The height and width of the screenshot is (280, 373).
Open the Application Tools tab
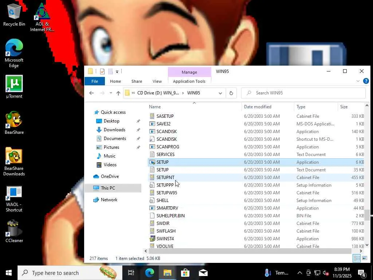click(189, 81)
